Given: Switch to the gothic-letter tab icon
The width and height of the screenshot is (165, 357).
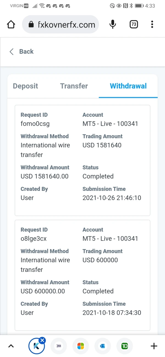Looking at the screenshot, I should [x=59, y=346].
